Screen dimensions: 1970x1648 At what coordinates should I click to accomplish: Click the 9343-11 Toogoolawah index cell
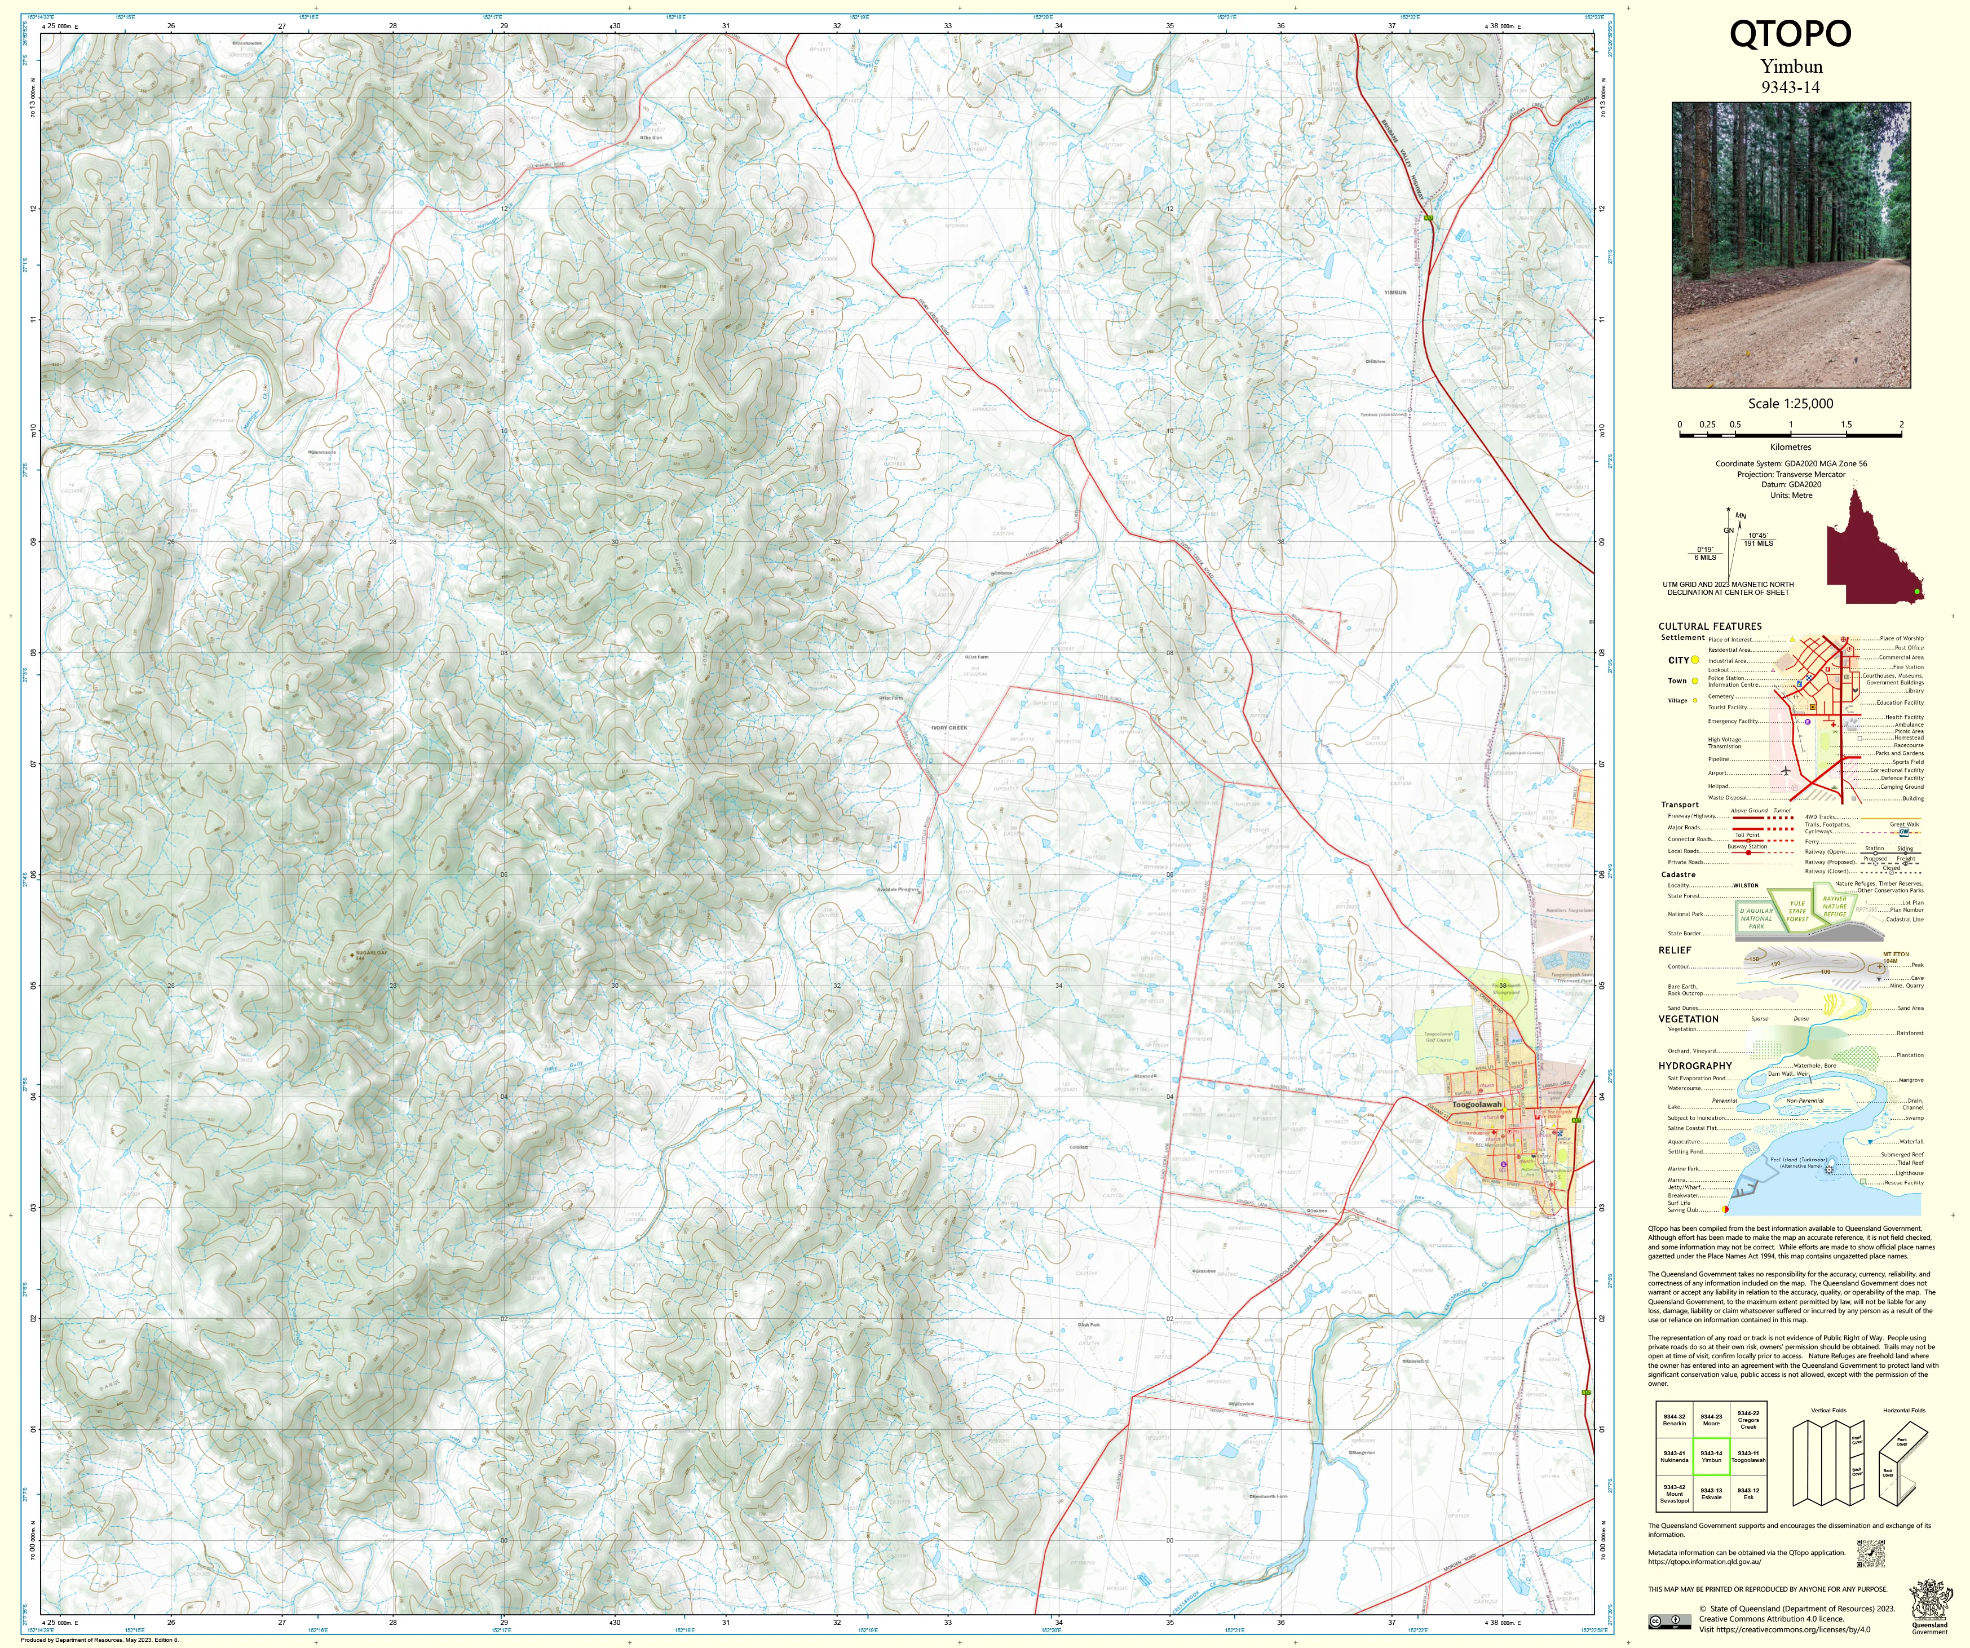pyautogui.click(x=1748, y=1457)
